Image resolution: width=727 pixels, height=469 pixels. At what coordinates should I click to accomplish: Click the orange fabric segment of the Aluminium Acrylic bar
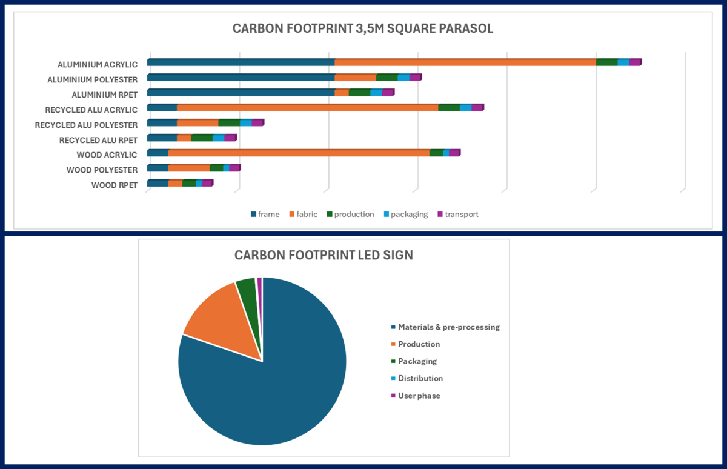coord(465,62)
